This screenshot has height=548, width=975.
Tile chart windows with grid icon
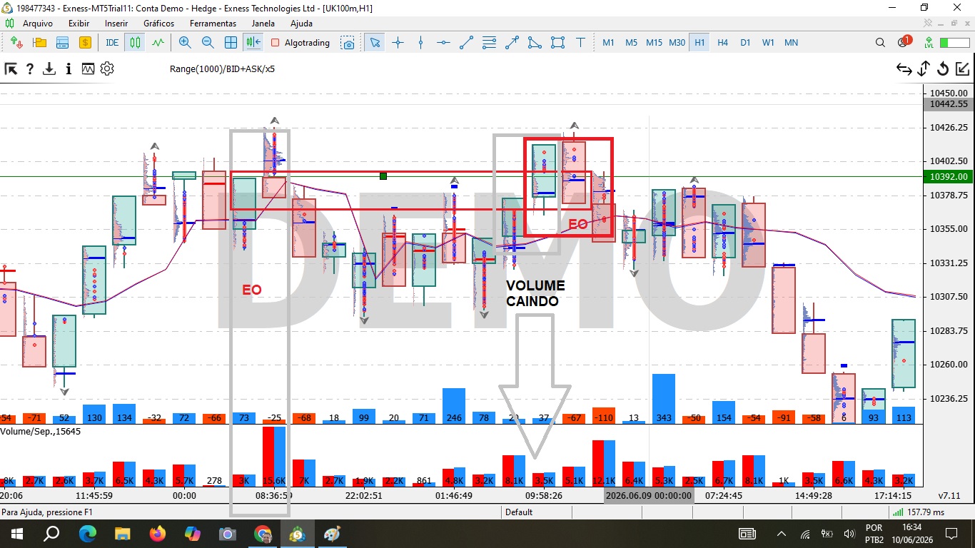(231, 42)
